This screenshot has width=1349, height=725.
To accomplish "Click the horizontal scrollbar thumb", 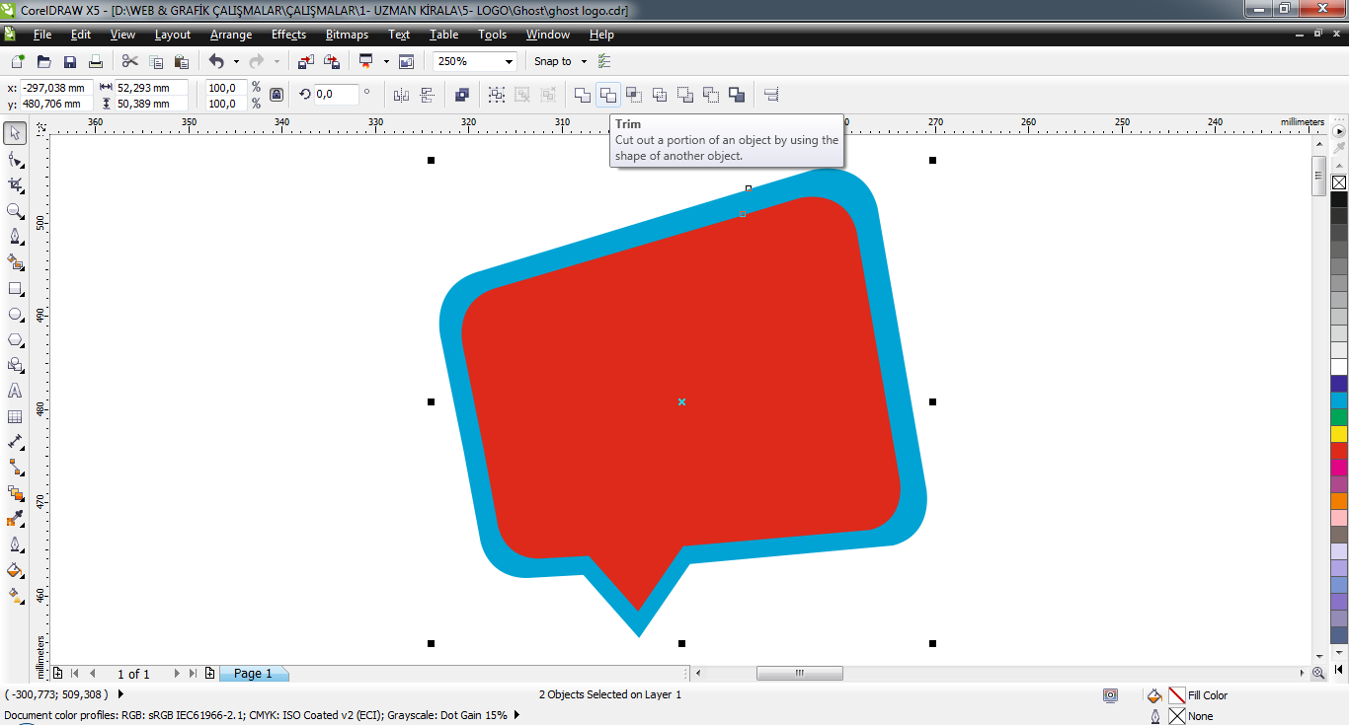I will point(800,674).
